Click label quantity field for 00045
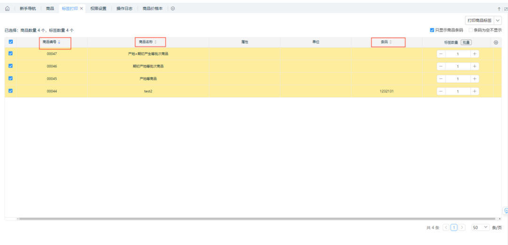508x245 pixels. pos(458,78)
